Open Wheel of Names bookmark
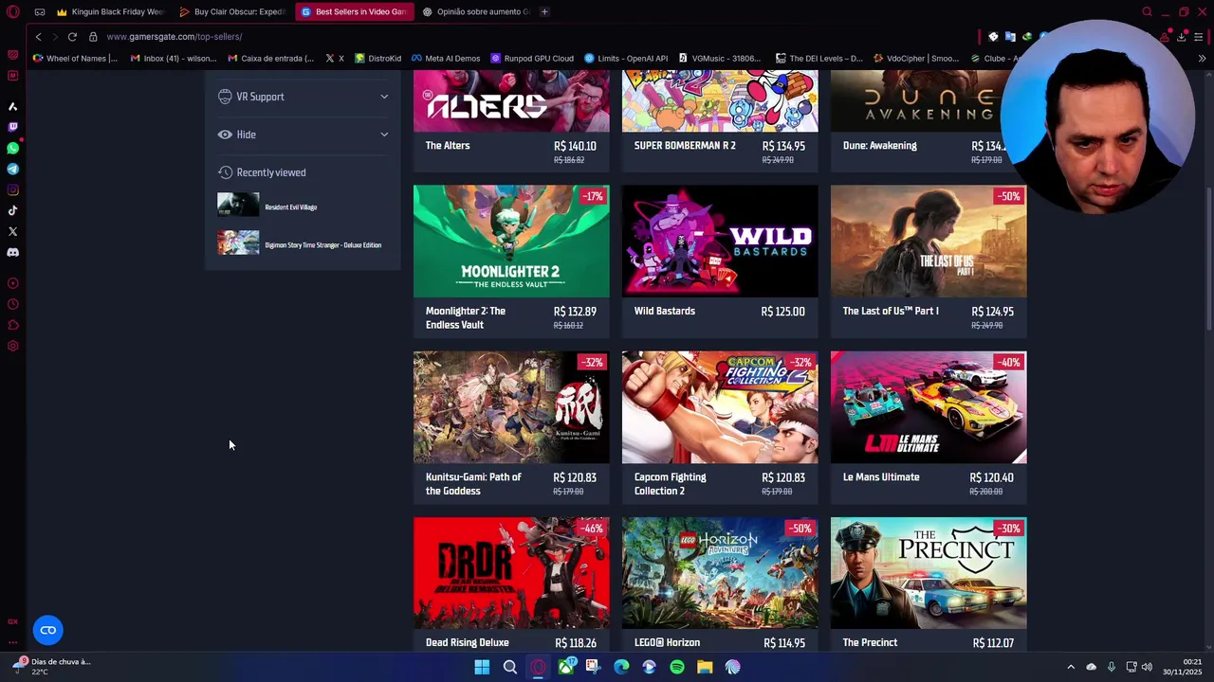 75,58
